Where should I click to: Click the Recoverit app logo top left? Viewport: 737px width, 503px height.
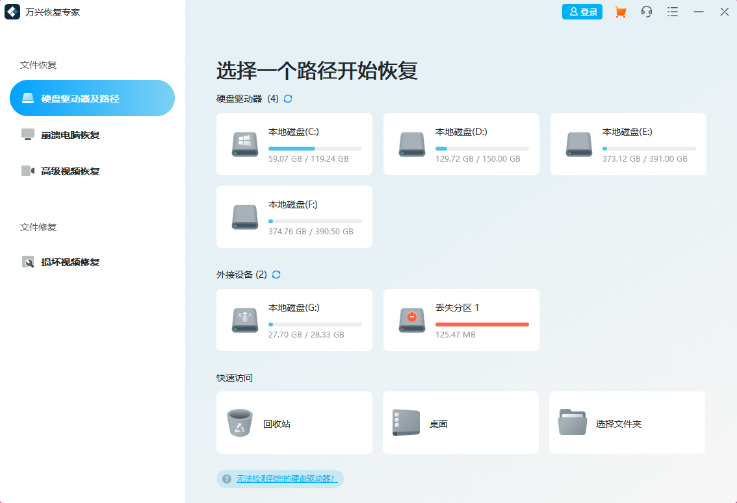click(13, 12)
